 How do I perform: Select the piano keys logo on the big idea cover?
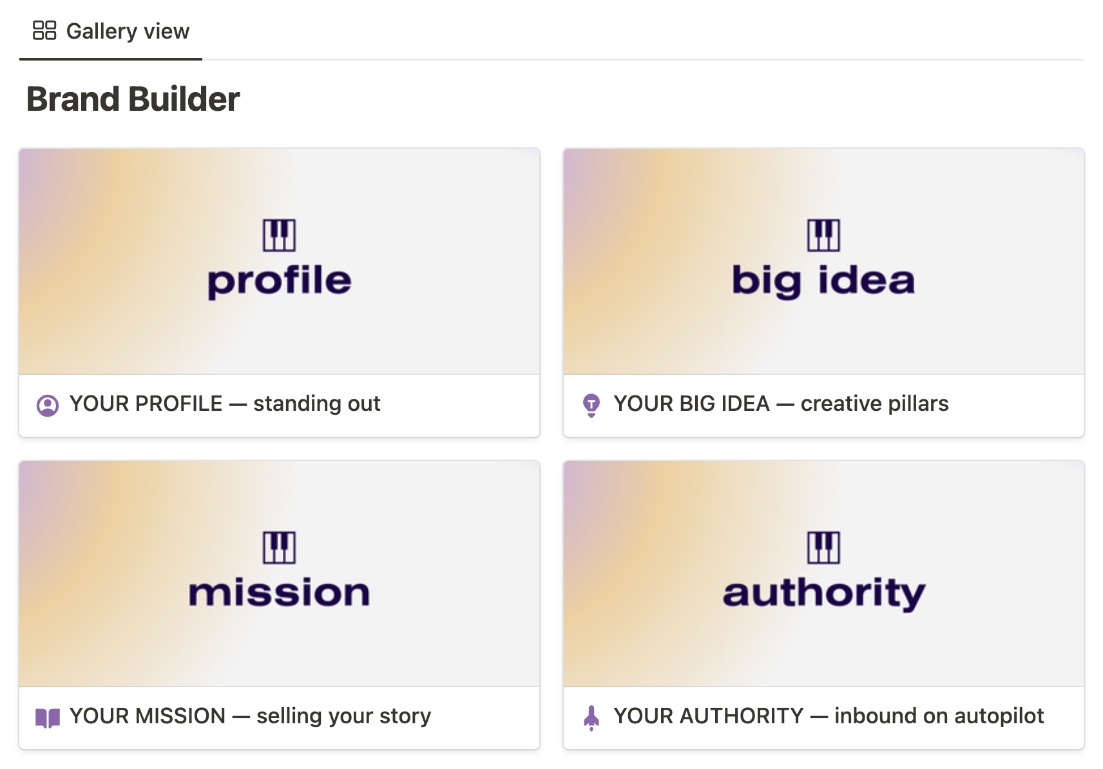coord(823,236)
